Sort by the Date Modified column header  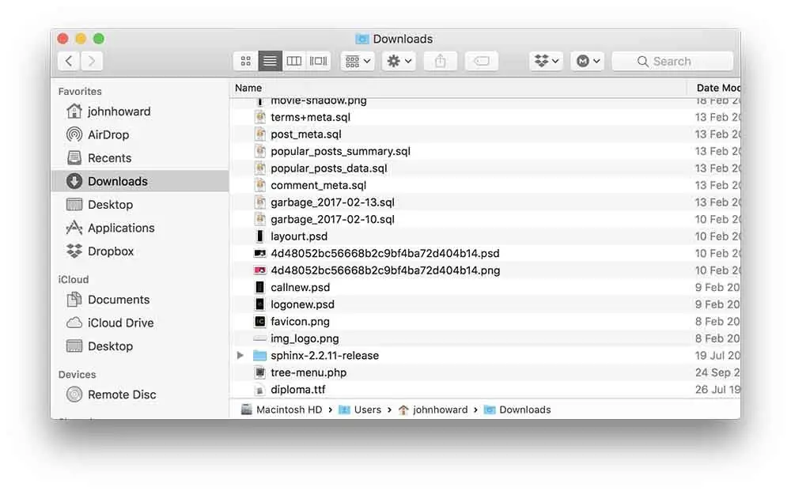[x=713, y=88]
